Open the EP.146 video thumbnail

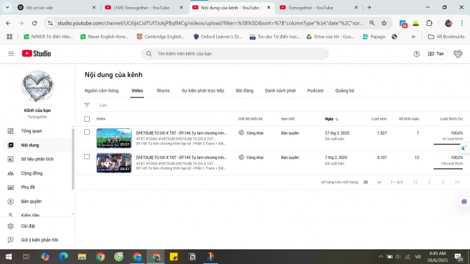click(114, 138)
